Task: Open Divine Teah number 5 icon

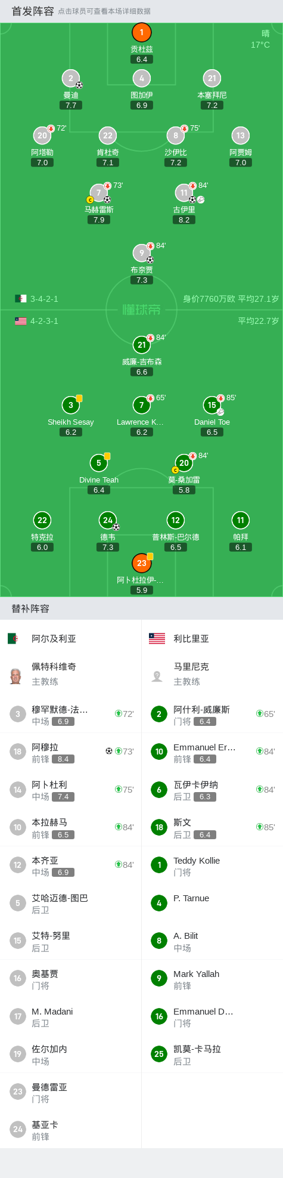Action: [x=99, y=463]
